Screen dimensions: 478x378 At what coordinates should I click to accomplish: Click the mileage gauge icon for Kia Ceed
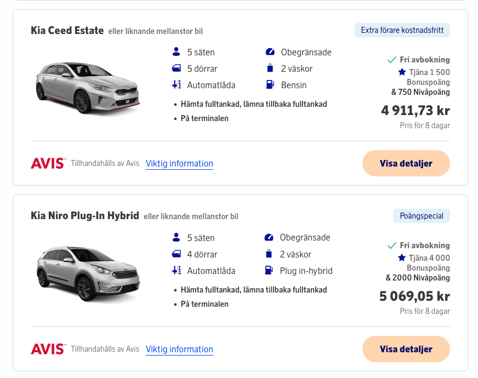(270, 52)
